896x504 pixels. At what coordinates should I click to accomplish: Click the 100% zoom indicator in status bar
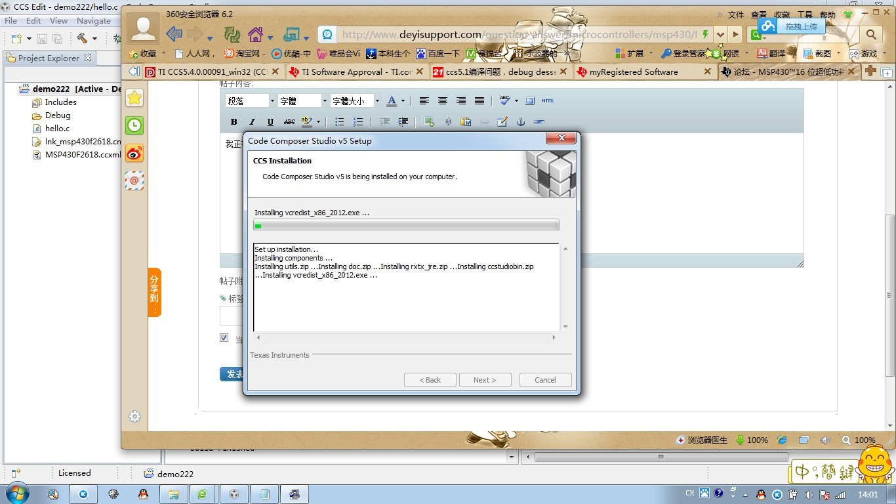tap(859, 440)
